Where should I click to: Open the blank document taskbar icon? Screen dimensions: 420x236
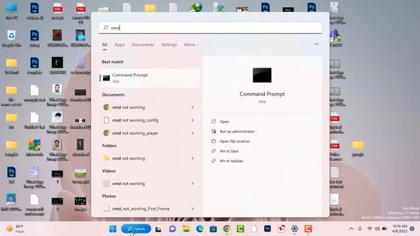pyautogui.click(x=254, y=229)
